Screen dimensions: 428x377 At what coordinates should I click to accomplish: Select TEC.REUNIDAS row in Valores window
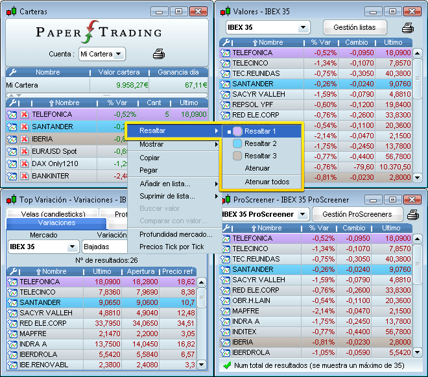click(316, 74)
